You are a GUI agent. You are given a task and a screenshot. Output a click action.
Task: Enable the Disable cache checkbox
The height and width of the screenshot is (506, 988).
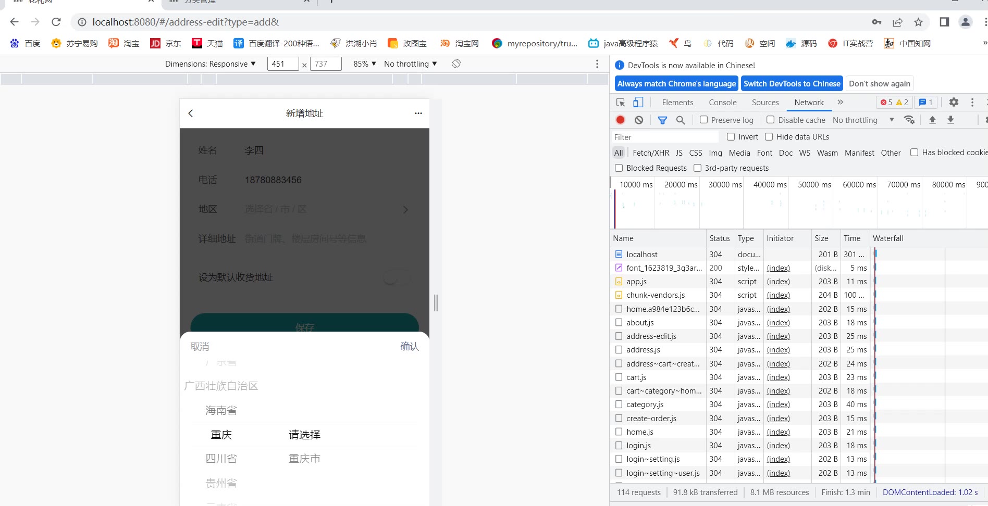click(770, 120)
